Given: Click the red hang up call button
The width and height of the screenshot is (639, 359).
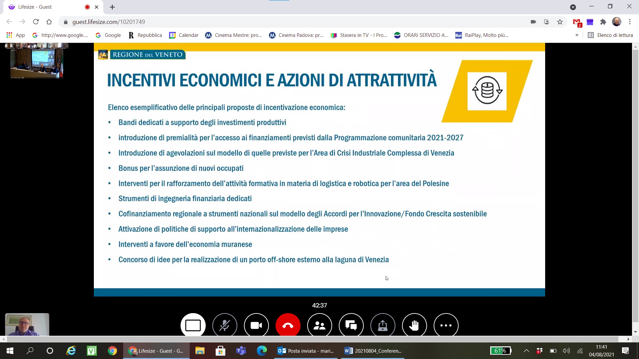Looking at the screenshot, I should [288, 325].
